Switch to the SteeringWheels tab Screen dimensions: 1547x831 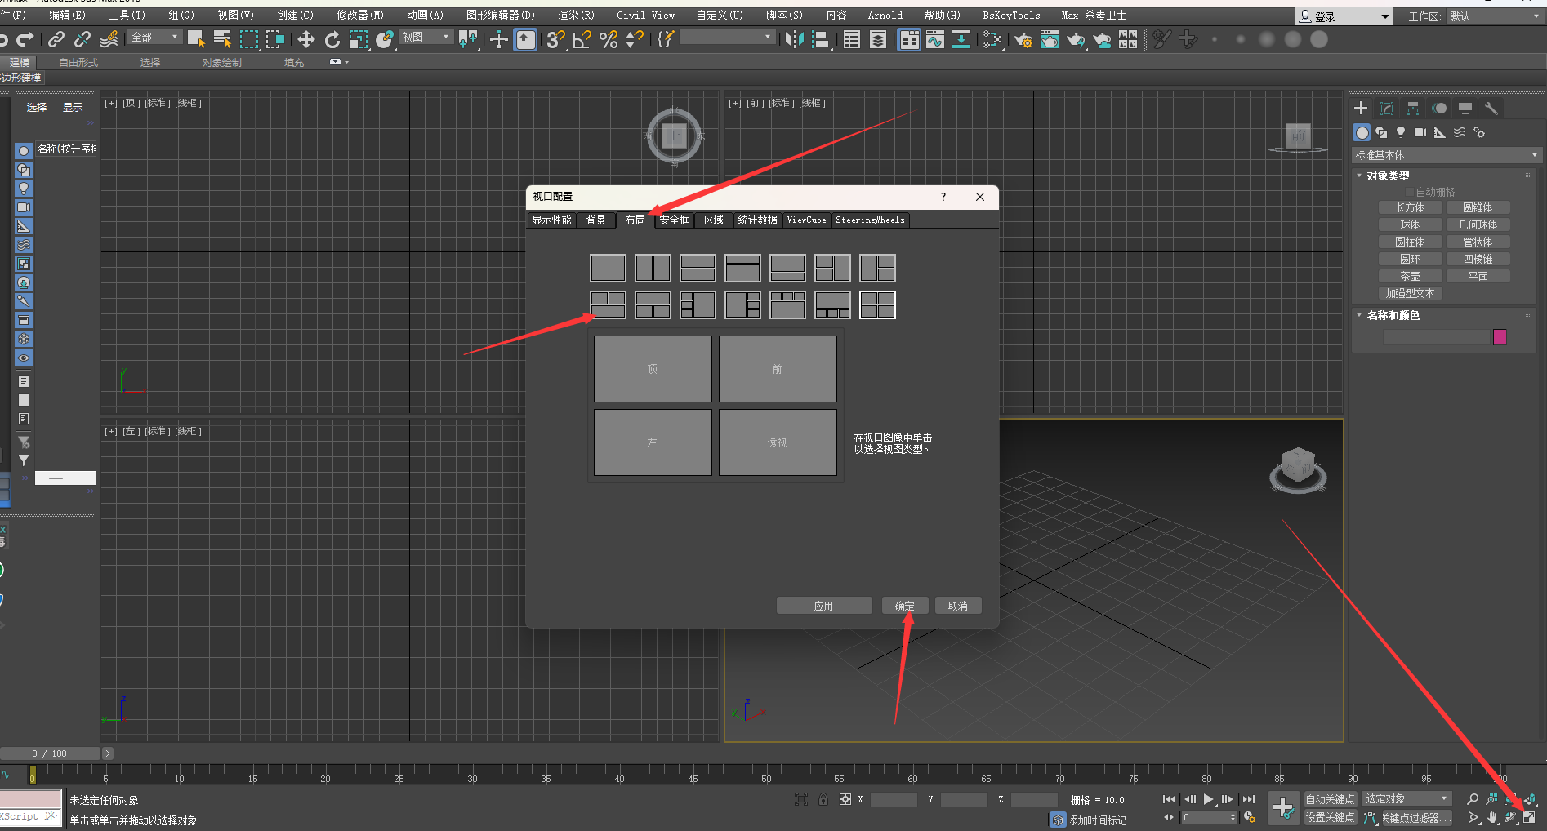[870, 220]
